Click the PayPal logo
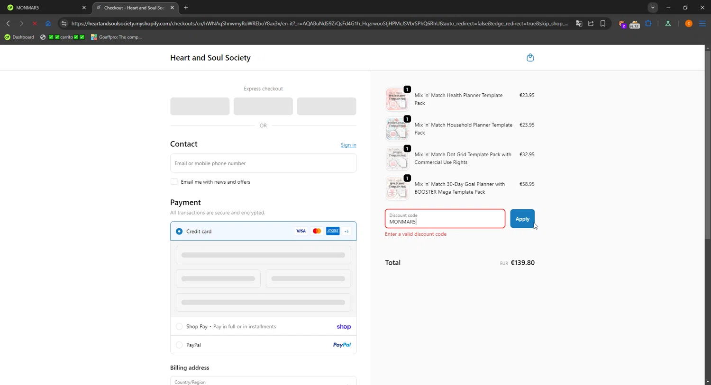Screen dimensions: 711x385 click(342, 345)
